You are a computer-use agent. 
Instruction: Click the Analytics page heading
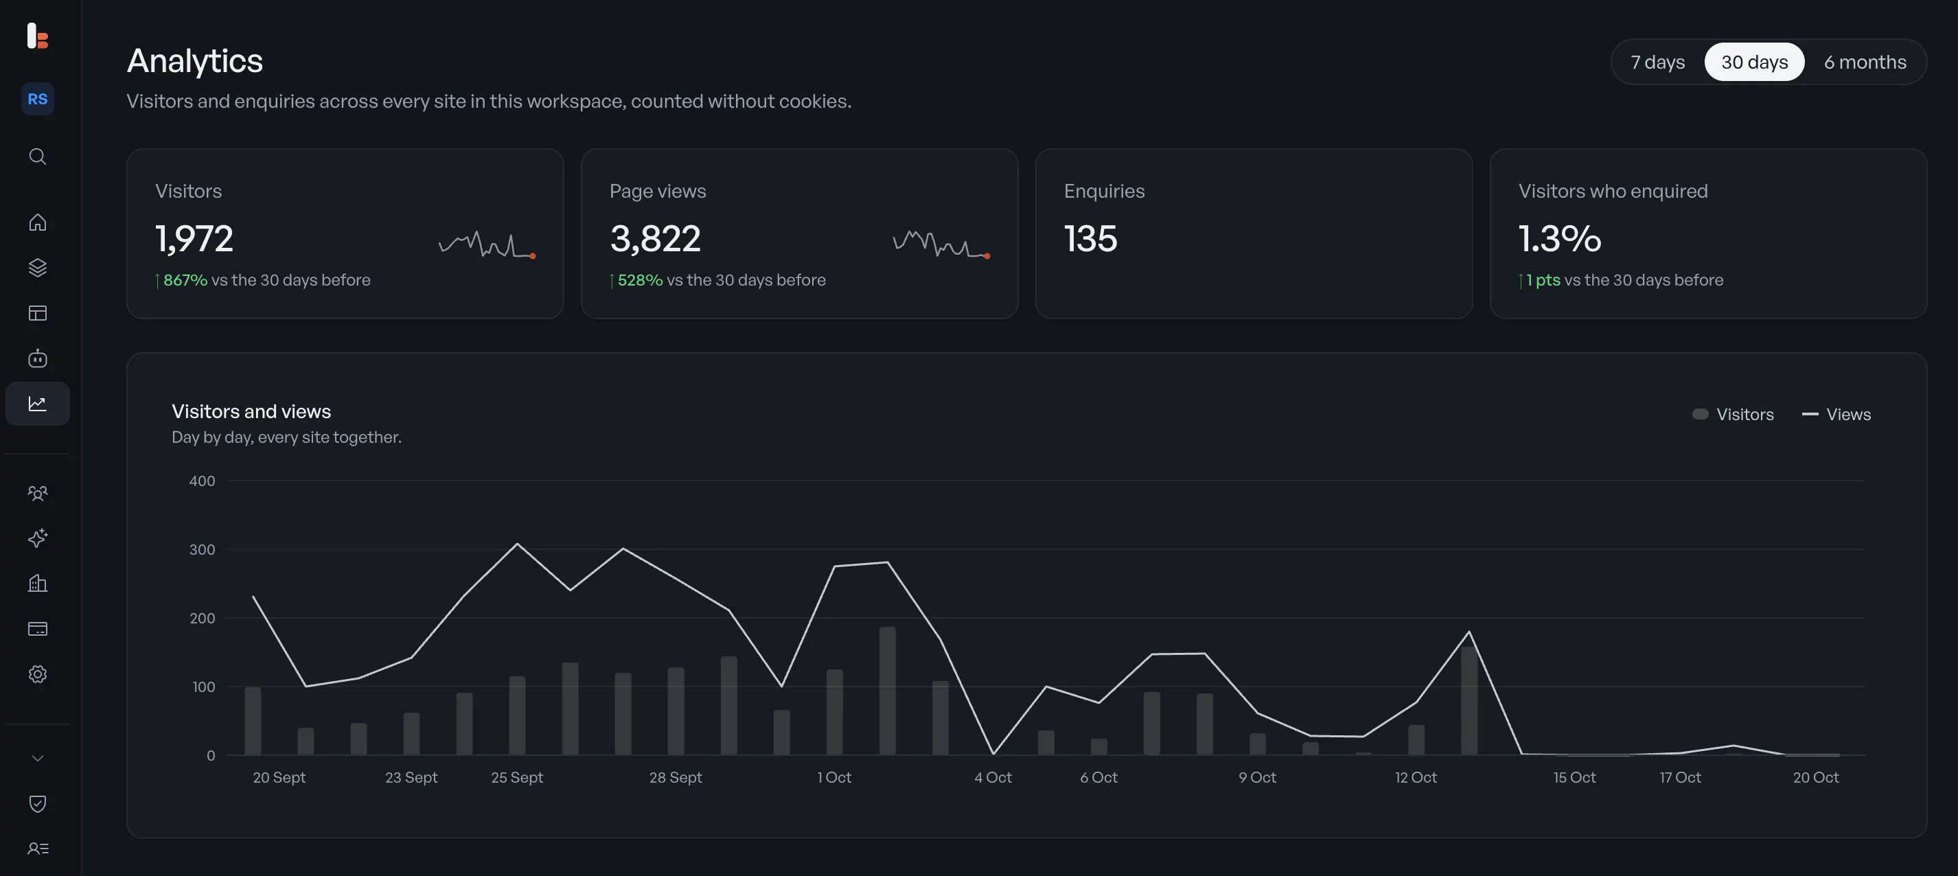[194, 61]
